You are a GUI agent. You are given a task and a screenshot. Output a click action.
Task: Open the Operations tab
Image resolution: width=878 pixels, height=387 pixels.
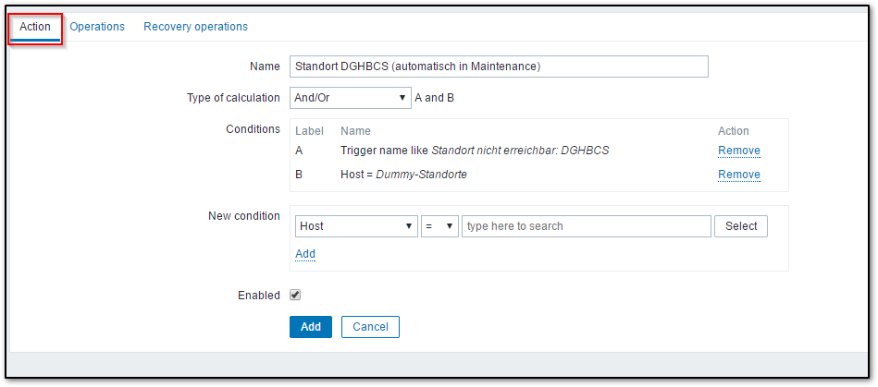[x=97, y=27]
